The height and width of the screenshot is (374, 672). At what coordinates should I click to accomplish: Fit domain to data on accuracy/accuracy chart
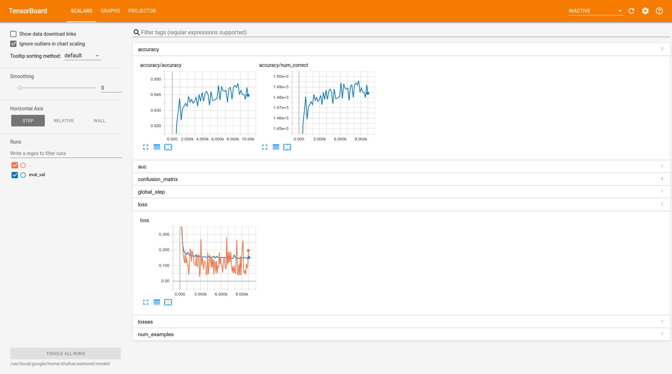tap(168, 147)
